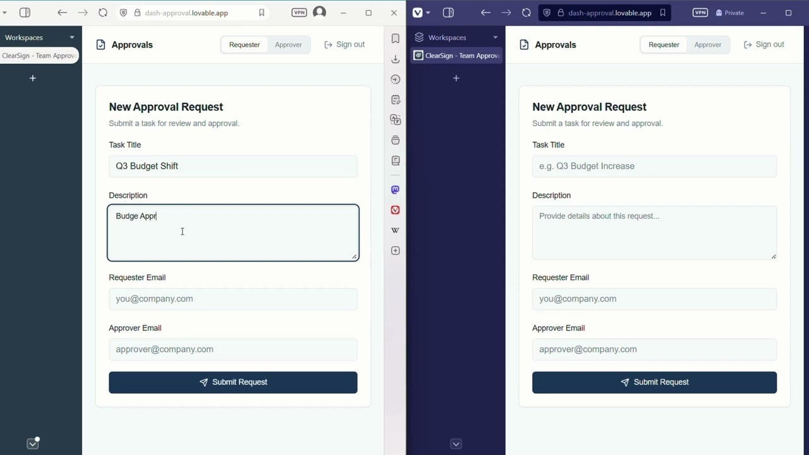Viewport: 809px width, 455px height.
Task: Focus Description textarea in left window
Action: (233, 233)
